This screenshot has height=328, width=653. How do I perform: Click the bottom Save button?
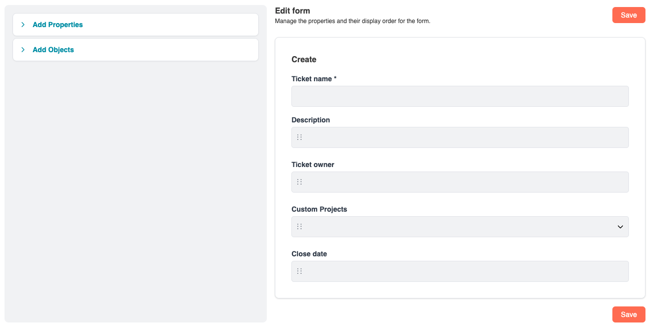pos(629,314)
